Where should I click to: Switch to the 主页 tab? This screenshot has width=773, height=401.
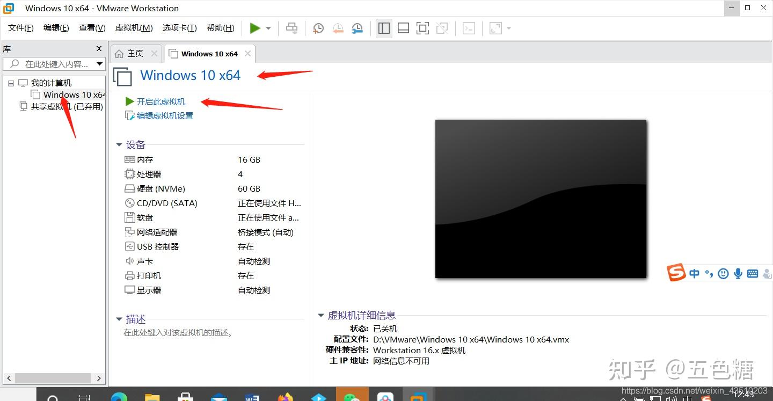click(x=135, y=53)
